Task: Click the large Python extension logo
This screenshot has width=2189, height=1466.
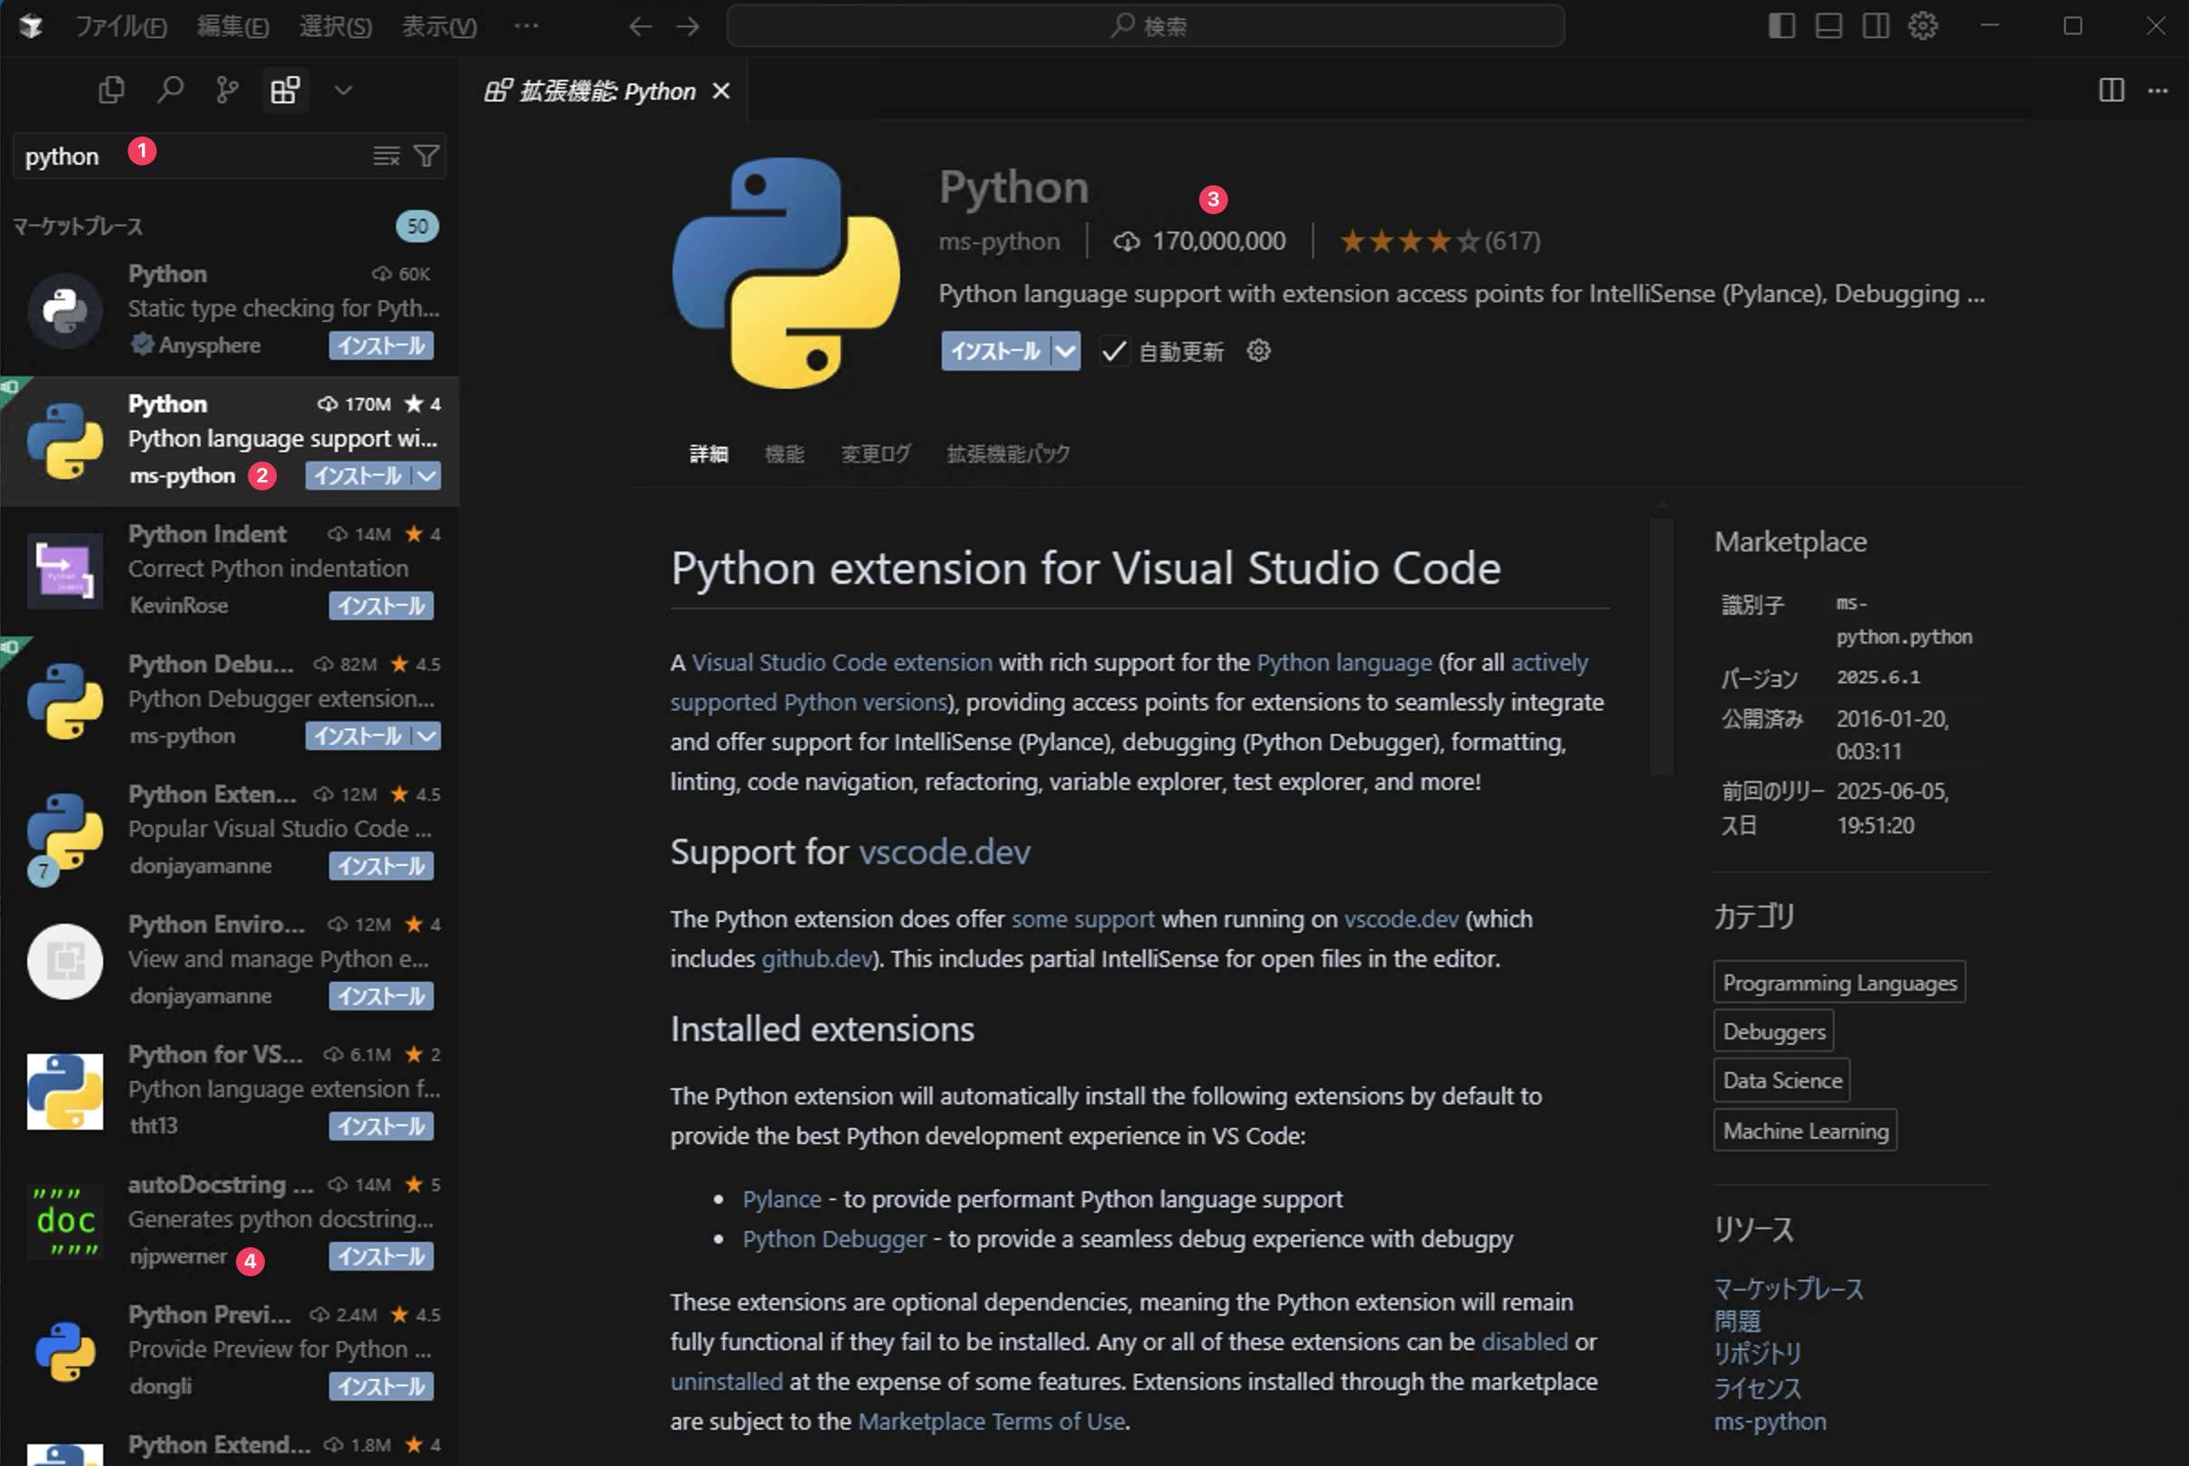Action: 786,272
